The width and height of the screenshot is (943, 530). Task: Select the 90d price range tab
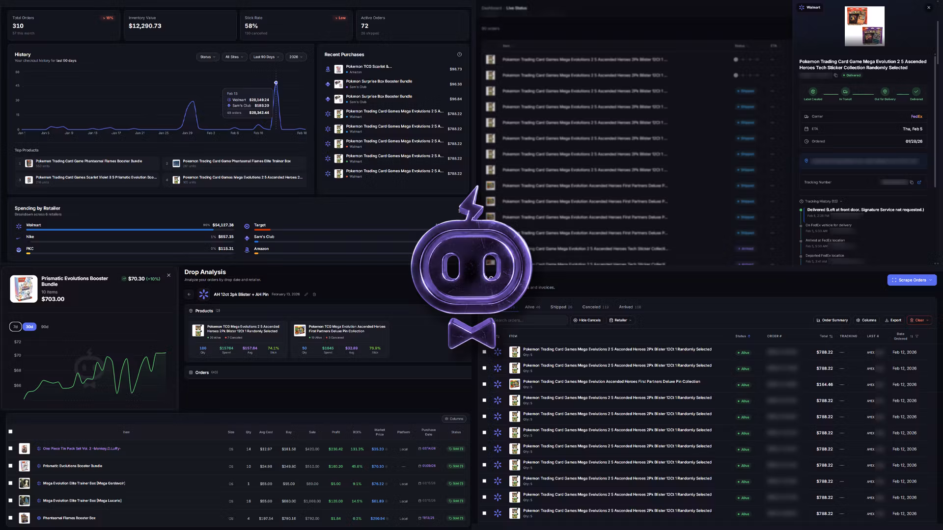[45, 327]
